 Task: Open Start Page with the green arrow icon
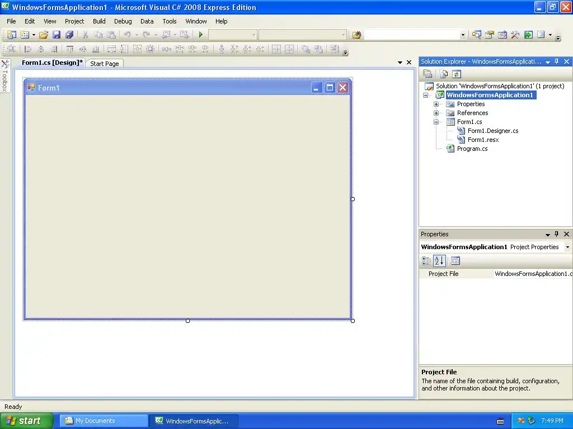point(528,35)
